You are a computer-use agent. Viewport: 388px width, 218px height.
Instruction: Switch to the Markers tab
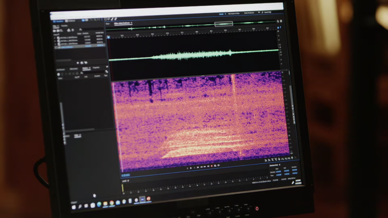point(86,68)
